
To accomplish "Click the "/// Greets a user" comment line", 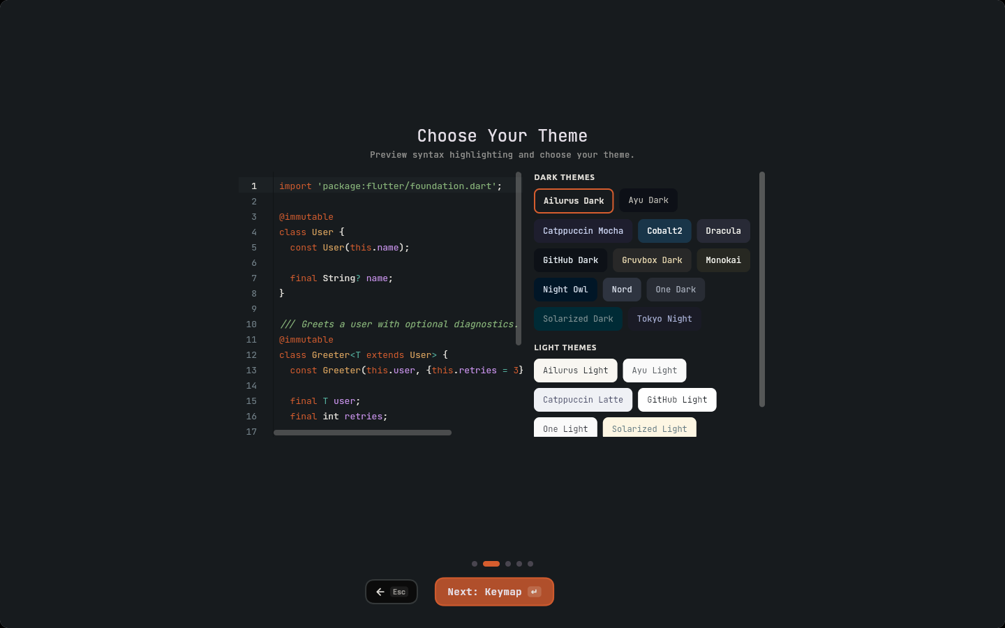I will [399, 324].
